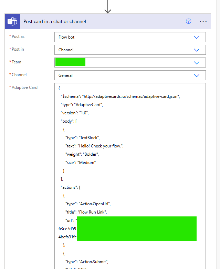Click the Post in label
This screenshot has height=269, width=220.
[18, 49]
